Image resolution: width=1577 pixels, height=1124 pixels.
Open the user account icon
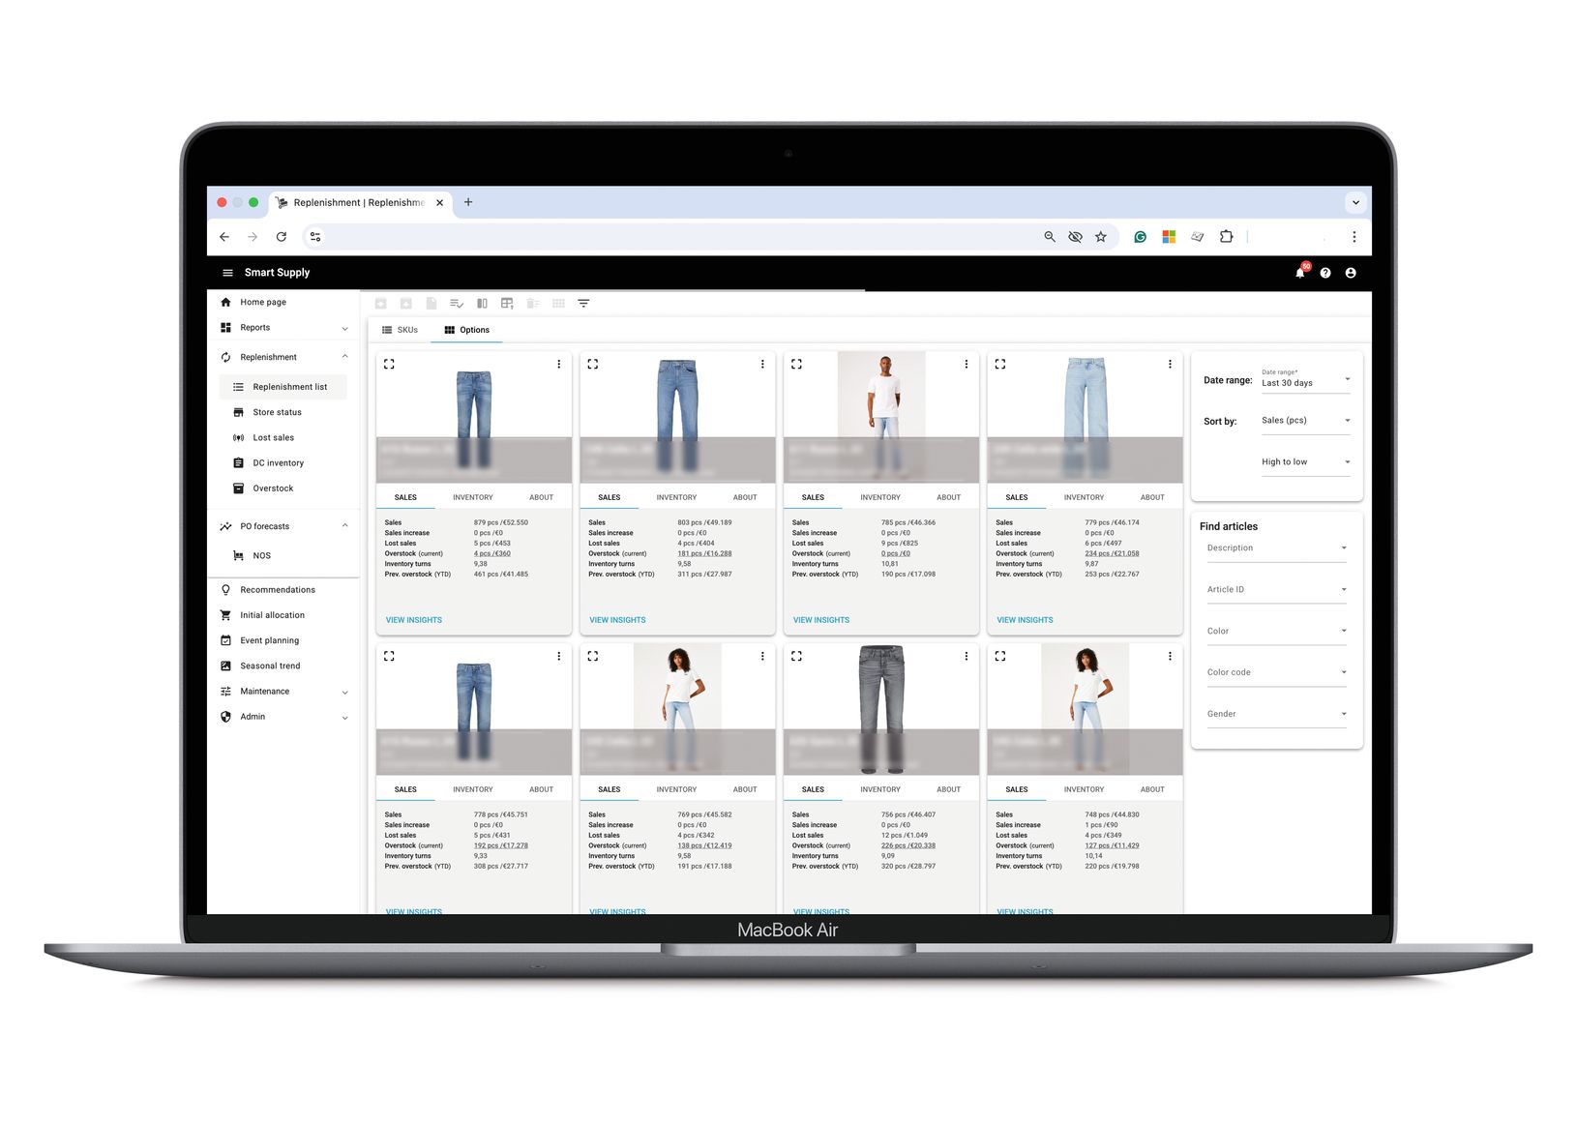click(1351, 273)
